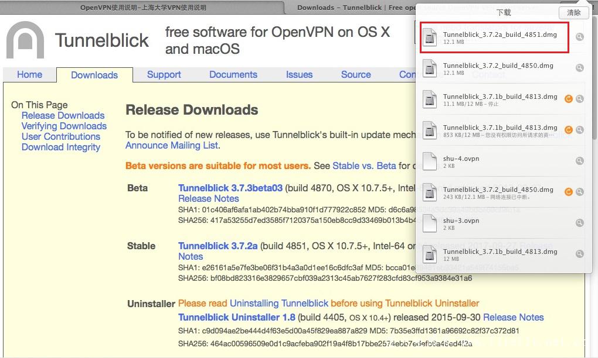This screenshot has height=358, width=598.
Task: Open Announce Mailing List link
Action: click(x=172, y=145)
